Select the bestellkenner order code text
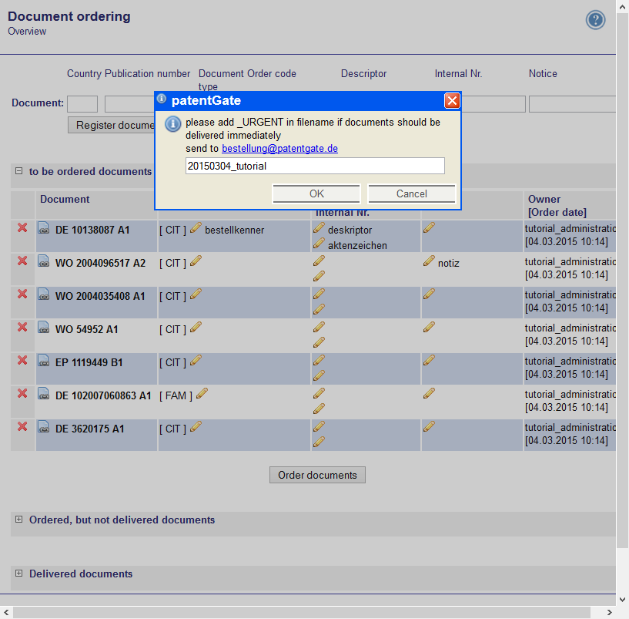The image size is (629, 619). point(234,230)
